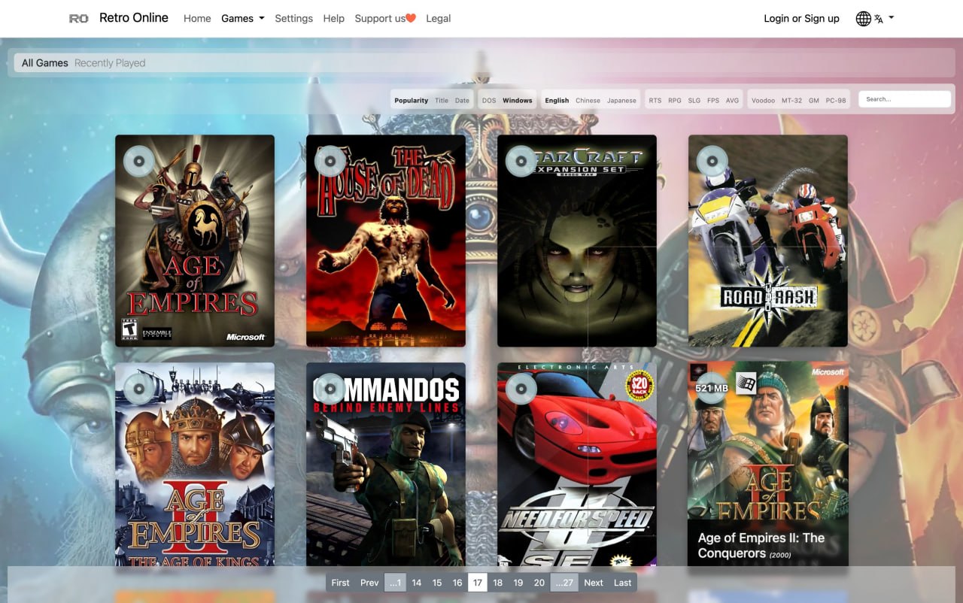The height and width of the screenshot is (603, 963).
Task: Click the disc icon on Need for Speed
Action: pos(521,389)
